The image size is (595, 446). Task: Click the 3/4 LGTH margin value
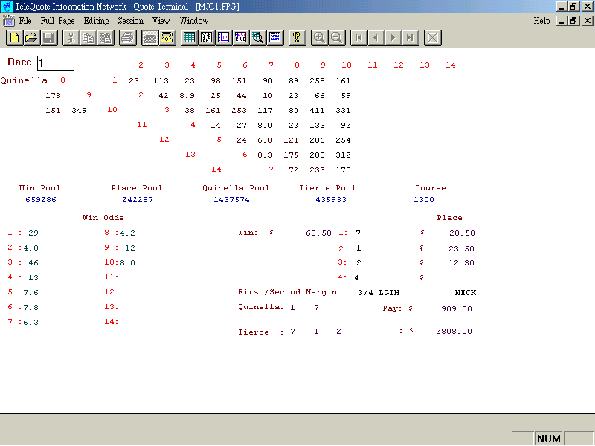[x=379, y=292]
